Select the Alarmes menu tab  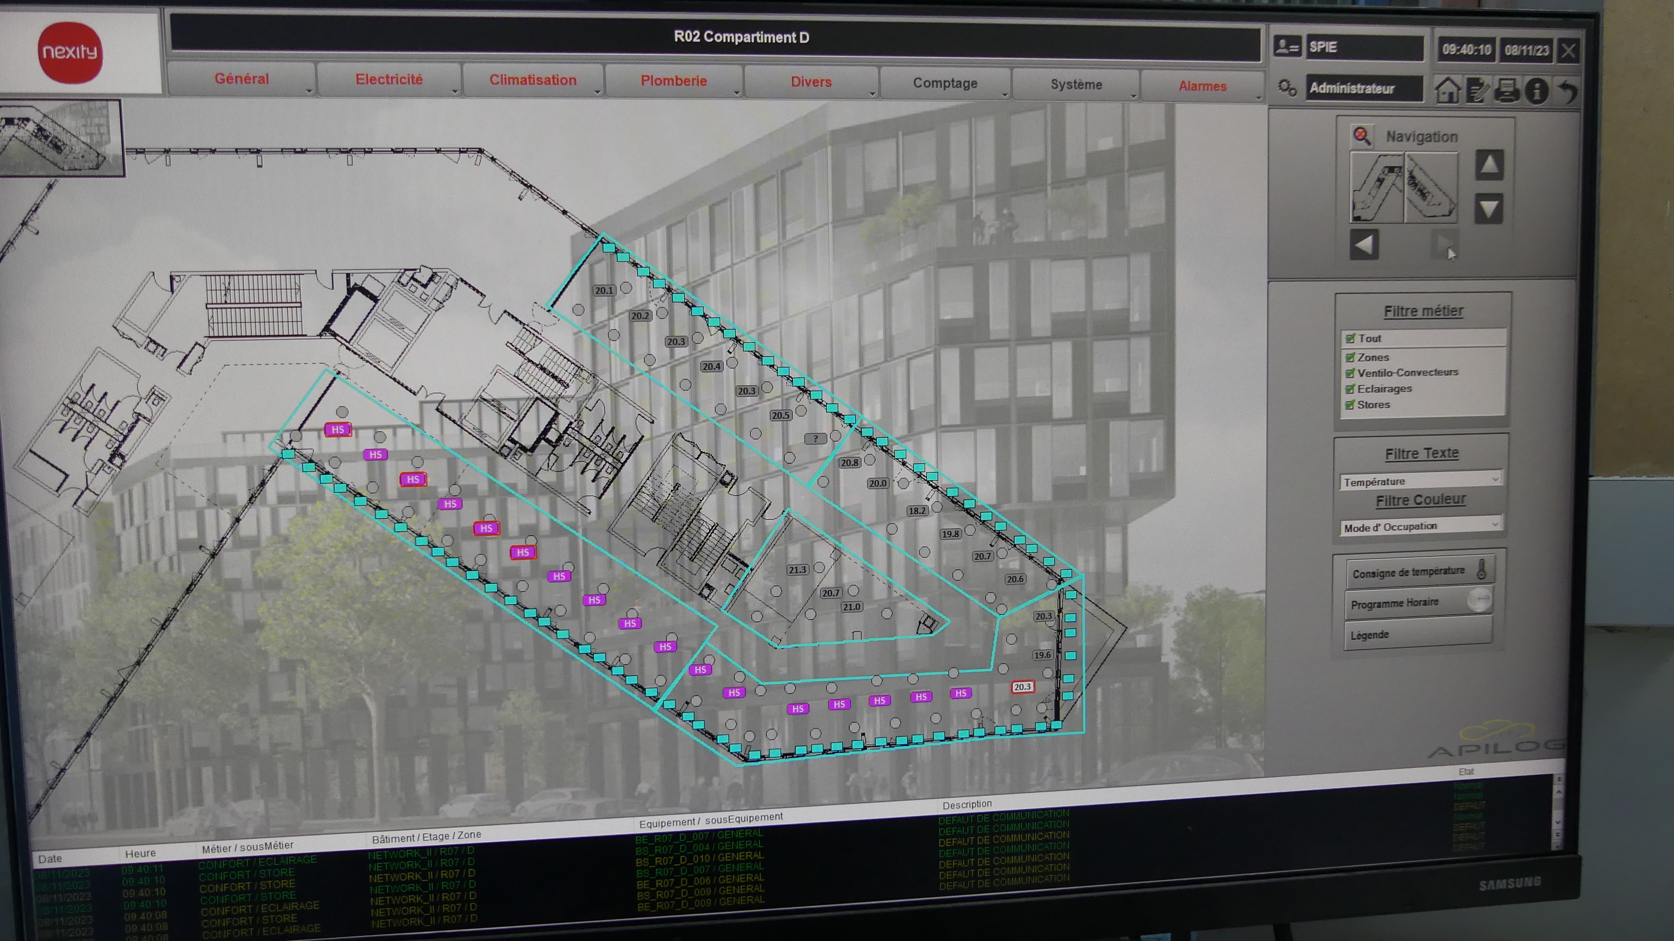tap(1202, 86)
